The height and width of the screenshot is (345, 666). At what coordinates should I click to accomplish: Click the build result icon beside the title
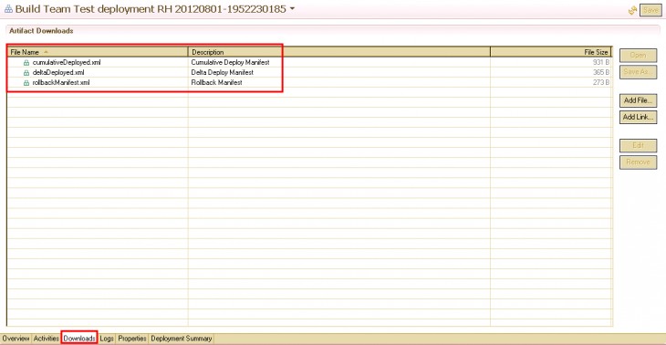[8, 9]
